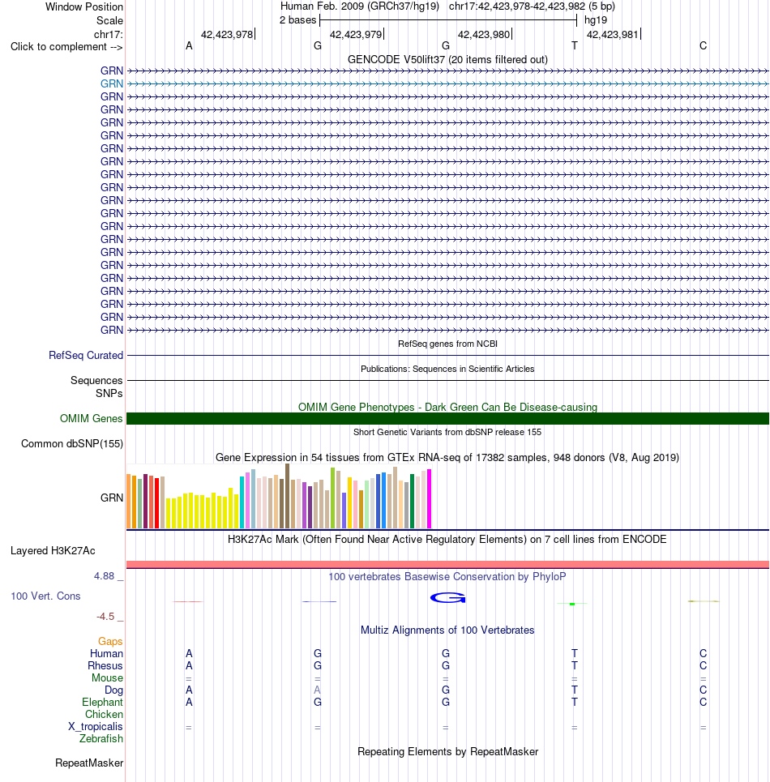Click GRN label beside GTEx expression chart
Viewport: 770px width, 782px height.
[112, 498]
